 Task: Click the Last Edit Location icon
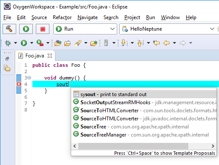point(156,43)
